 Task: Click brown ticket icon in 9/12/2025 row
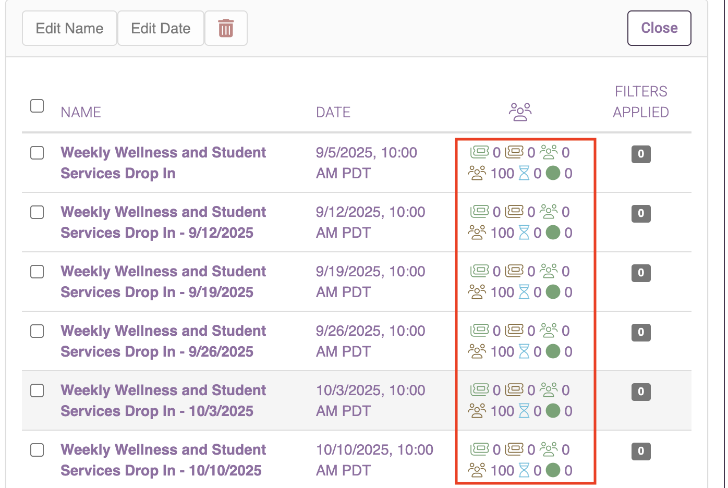514,212
